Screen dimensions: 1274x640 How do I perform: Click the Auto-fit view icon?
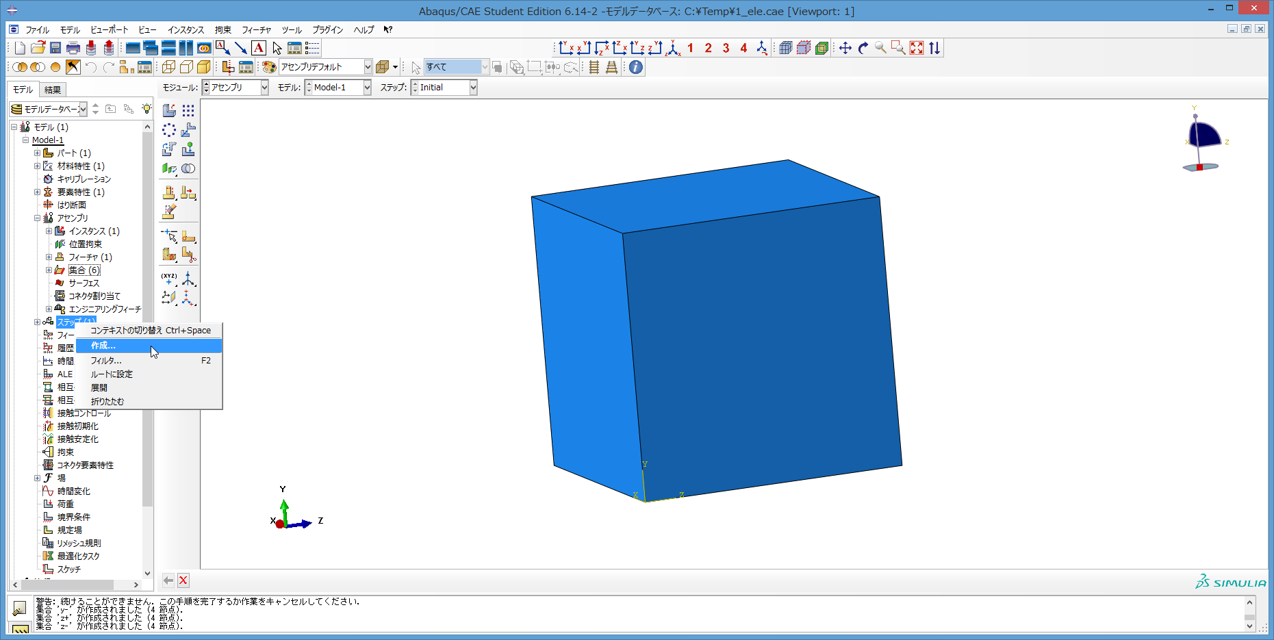917,48
